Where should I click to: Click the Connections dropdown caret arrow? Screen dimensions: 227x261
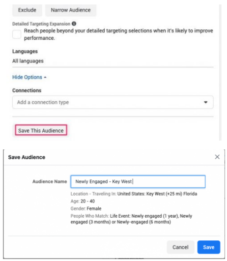(206, 102)
